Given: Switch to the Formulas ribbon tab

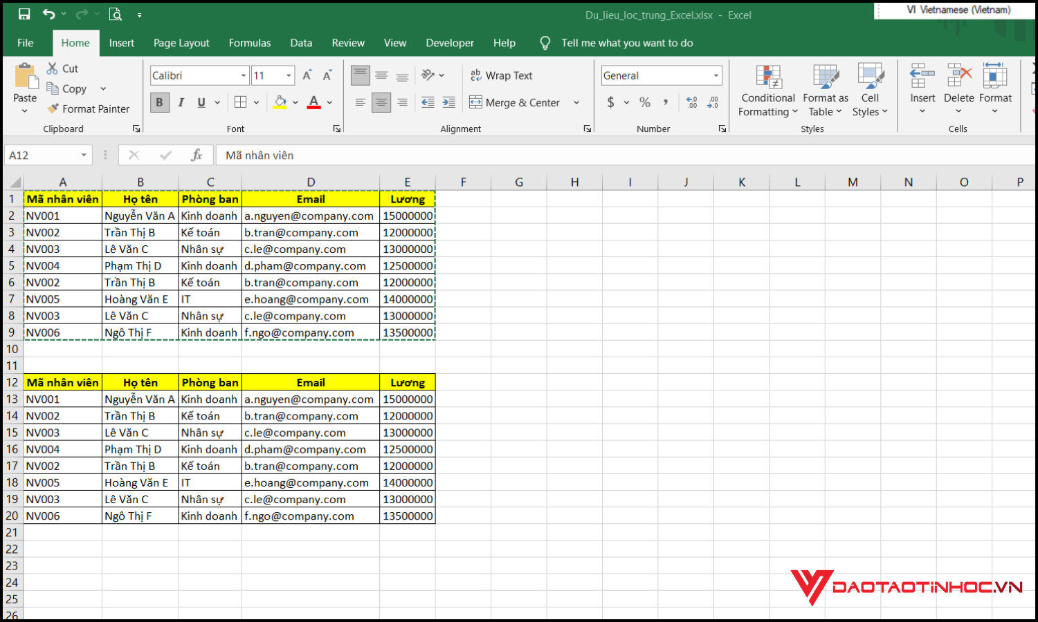Looking at the screenshot, I should tap(249, 43).
